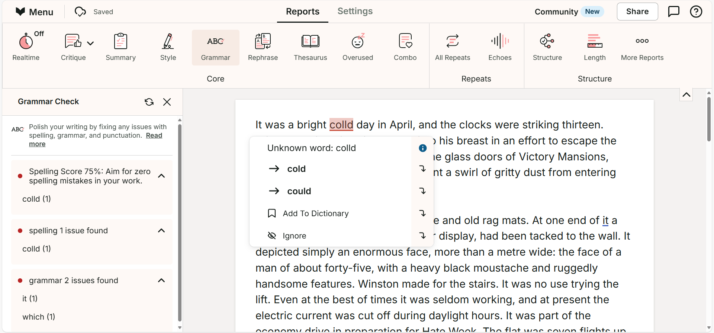This screenshot has width=714, height=333.
Task: Launch the Thesaurus report
Action: coord(311,47)
